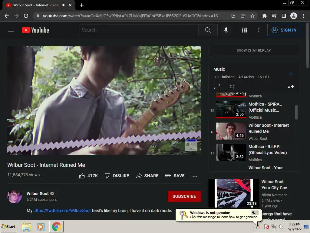
Task: Open Windows Explorer from taskbar
Action: 26,227
